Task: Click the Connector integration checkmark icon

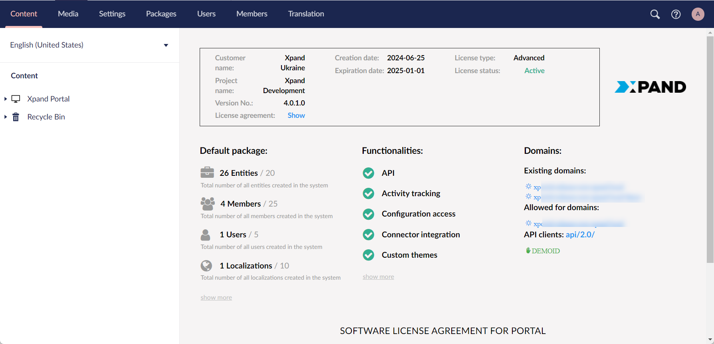Action: point(369,235)
